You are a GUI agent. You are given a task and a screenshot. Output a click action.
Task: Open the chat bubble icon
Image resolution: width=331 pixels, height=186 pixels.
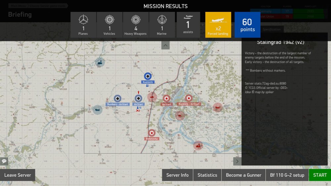point(4,161)
